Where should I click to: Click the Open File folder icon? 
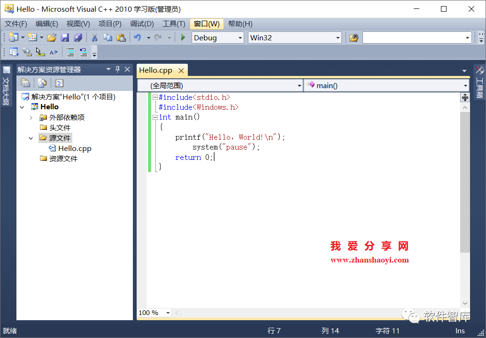(52, 38)
